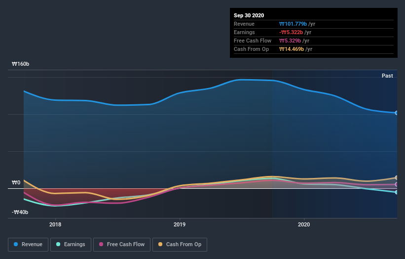Viewport: 405px width, 259px height.
Task: Toggle the Revenue legend button
Action: [x=28, y=245]
